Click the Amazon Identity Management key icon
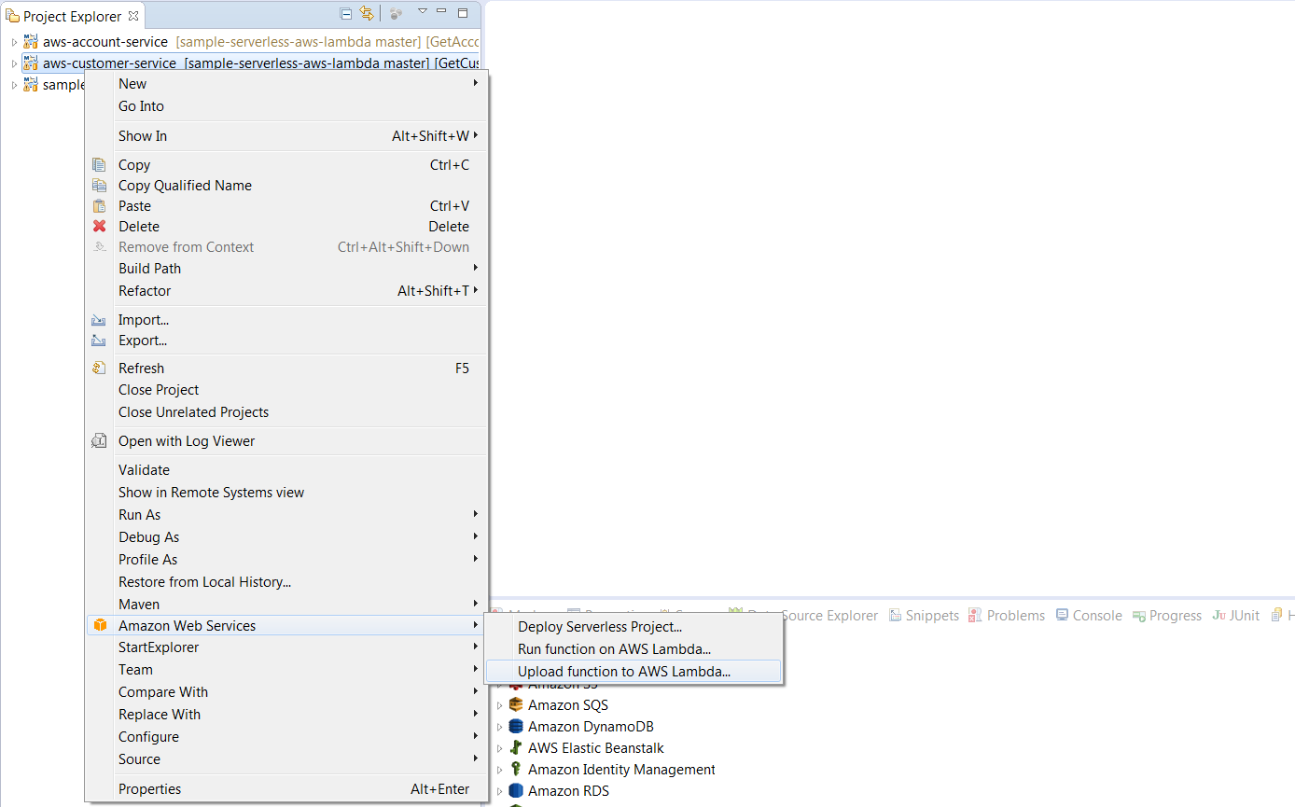The height and width of the screenshot is (807, 1295). click(x=516, y=770)
